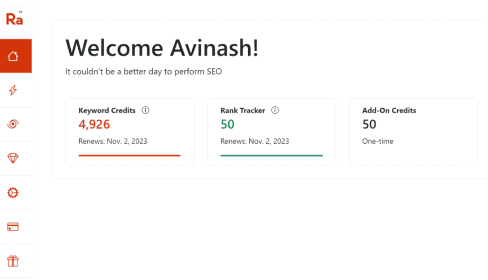The height and width of the screenshot is (280, 488).
Task: Open the Home dashboard icon
Action: [13, 56]
